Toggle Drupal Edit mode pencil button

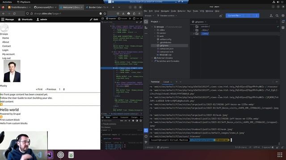tap(94, 20)
